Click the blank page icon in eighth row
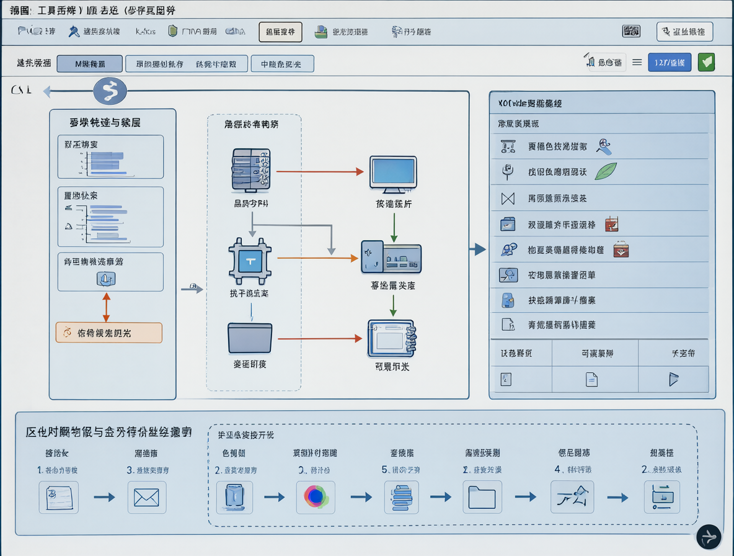This screenshot has width=734, height=556. (x=508, y=325)
